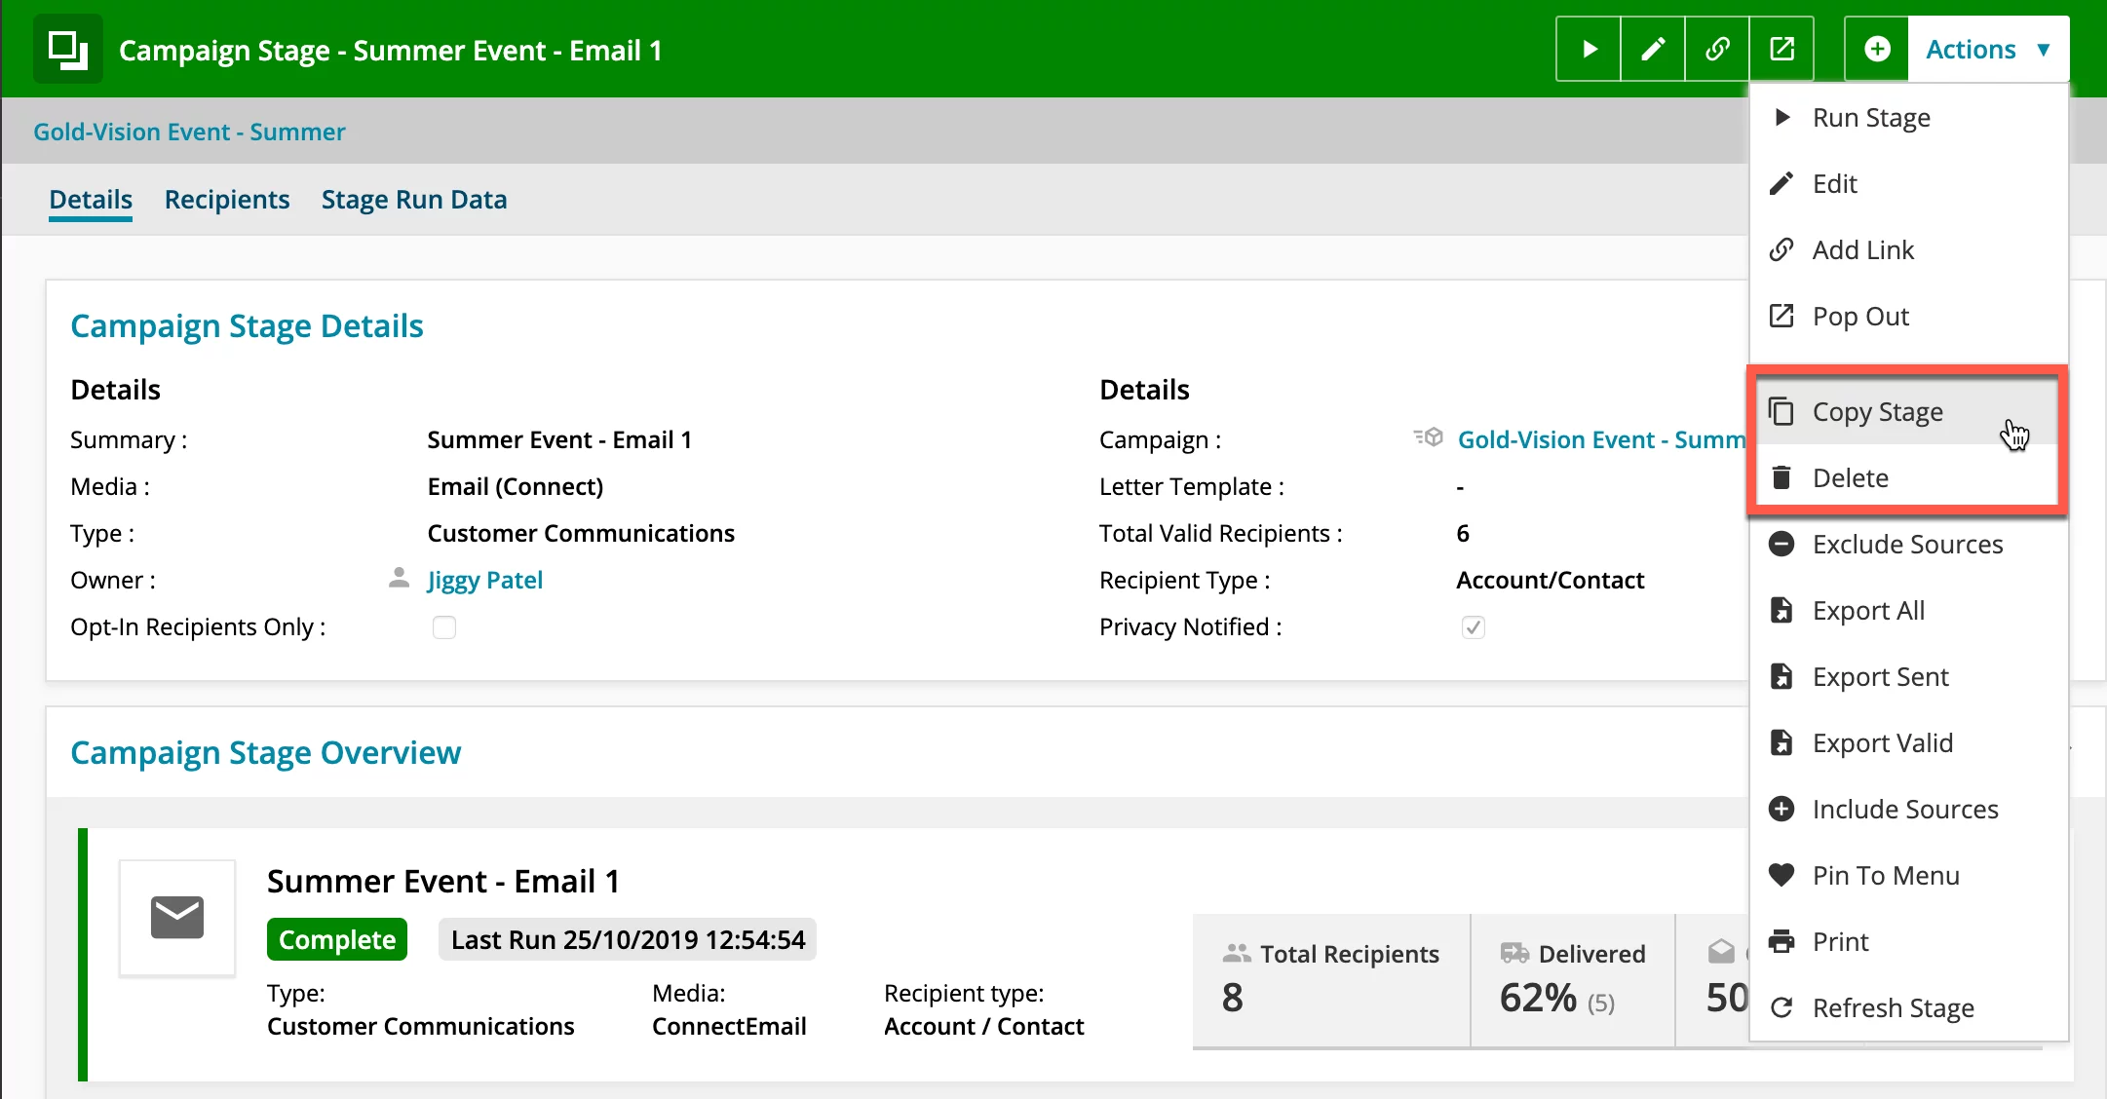The image size is (2107, 1099).
Task: Click the Run Stage play icon in header
Action: click(1589, 49)
